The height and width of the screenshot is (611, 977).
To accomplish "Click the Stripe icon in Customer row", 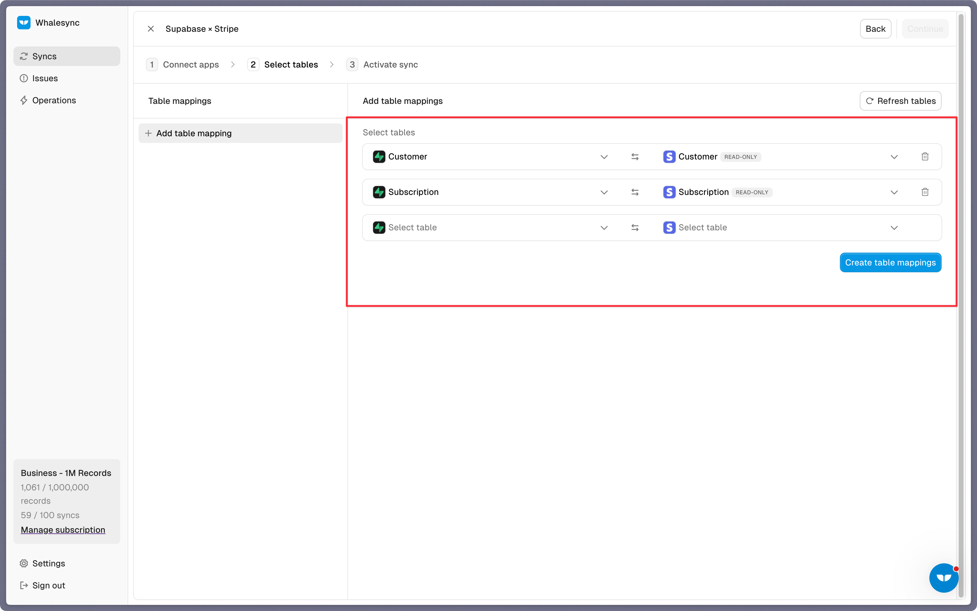I will [x=669, y=157].
